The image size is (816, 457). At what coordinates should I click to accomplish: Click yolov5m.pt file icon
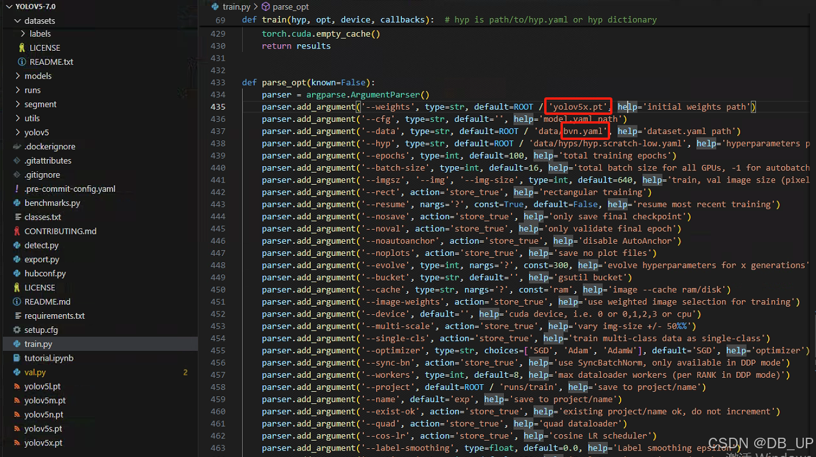coord(17,400)
